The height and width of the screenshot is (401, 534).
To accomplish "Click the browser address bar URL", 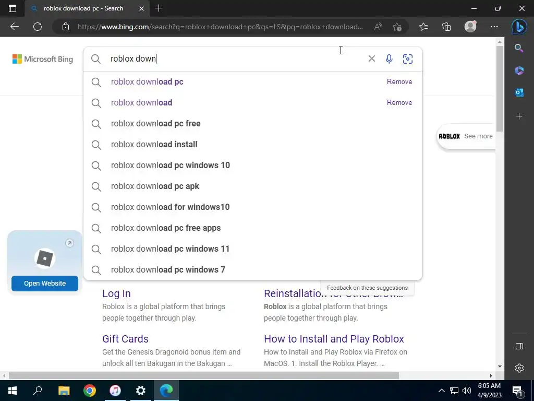I will click(x=220, y=27).
